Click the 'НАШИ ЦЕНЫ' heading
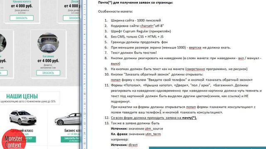266x149 pixels. (22, 96)
